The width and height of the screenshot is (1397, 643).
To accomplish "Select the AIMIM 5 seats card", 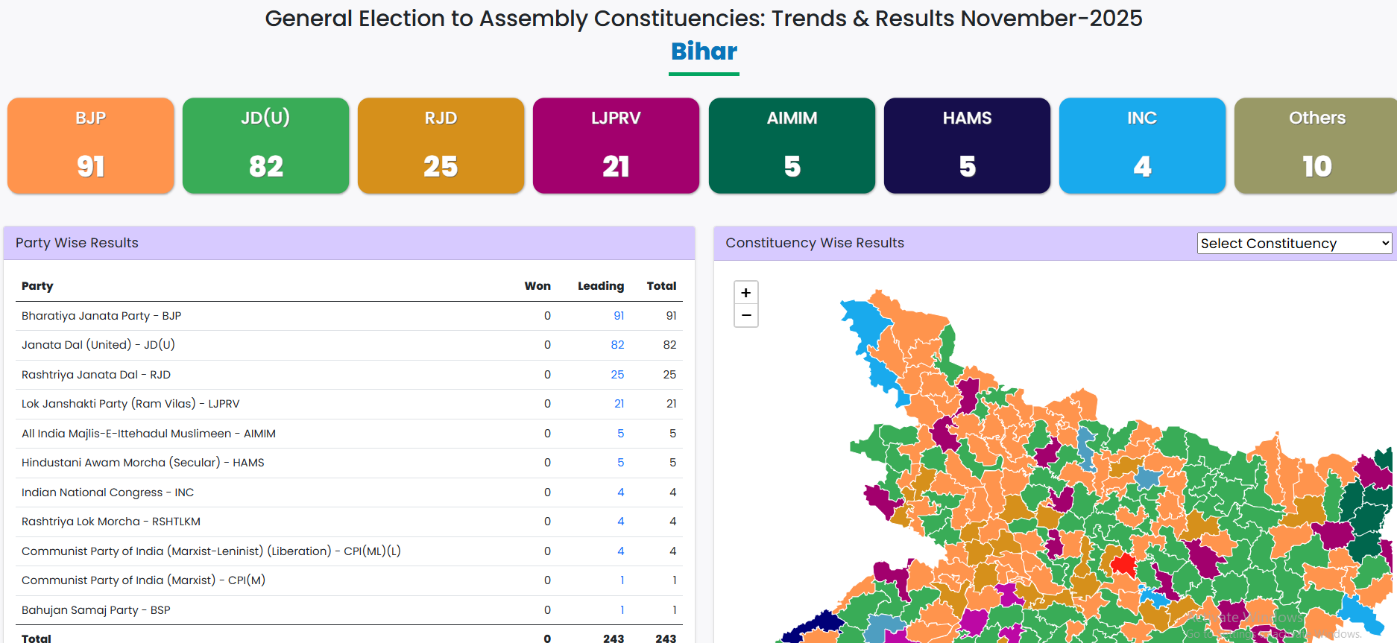I will point(792,146).
